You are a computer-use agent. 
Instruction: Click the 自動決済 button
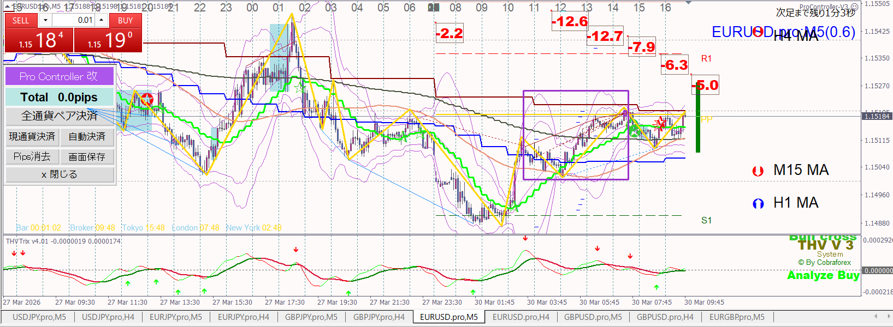[87, 137]
